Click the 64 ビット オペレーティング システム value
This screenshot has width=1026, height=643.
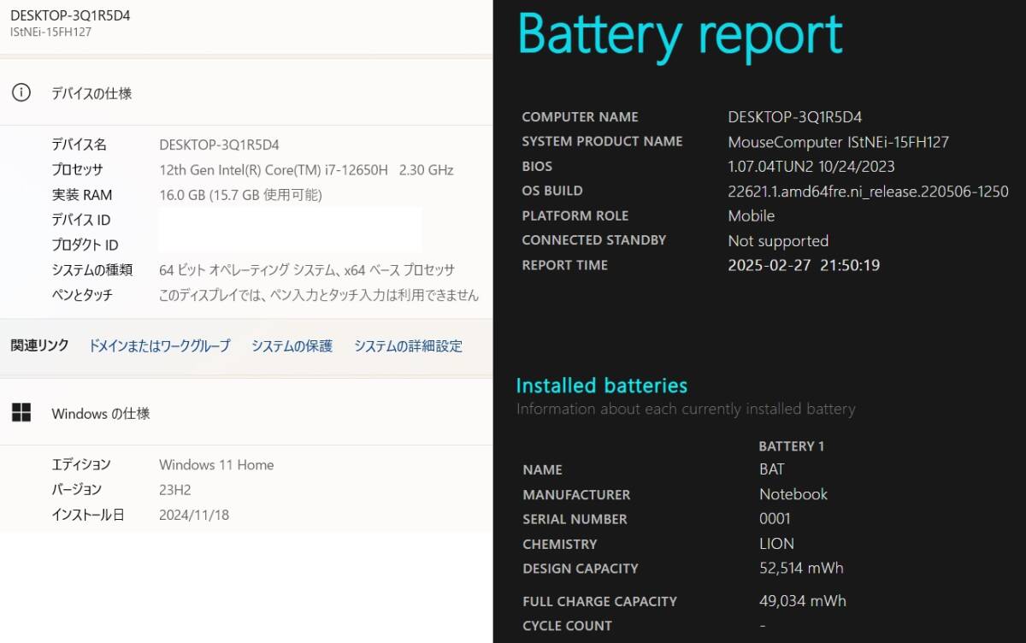[x=307, y=270]
